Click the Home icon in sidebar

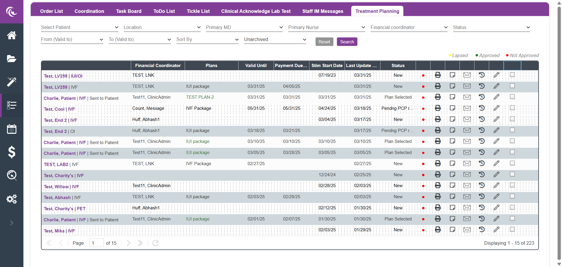pos(11,35)
